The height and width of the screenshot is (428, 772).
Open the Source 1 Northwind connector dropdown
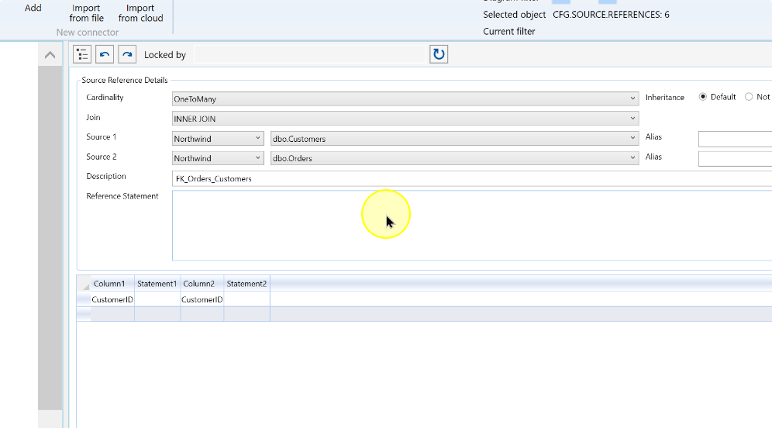[x=218, y=138]
